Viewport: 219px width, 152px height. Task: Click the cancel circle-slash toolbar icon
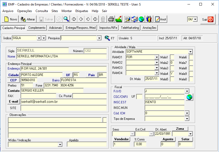click(x=59, y=19)
